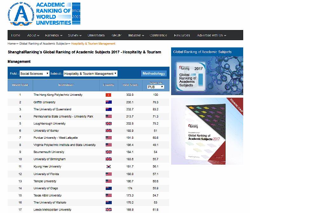The image size is (320, 213).
Task: Expand the Rankings menu
Action: tap(54, 35)
